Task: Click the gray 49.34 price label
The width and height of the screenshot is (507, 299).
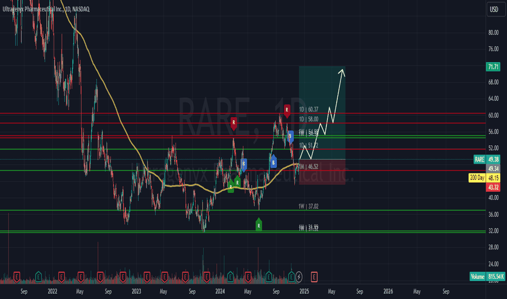Action: 493,169
